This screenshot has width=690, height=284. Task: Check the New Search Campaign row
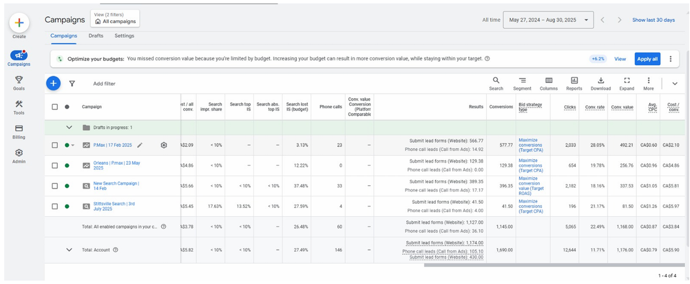[55, 186]
